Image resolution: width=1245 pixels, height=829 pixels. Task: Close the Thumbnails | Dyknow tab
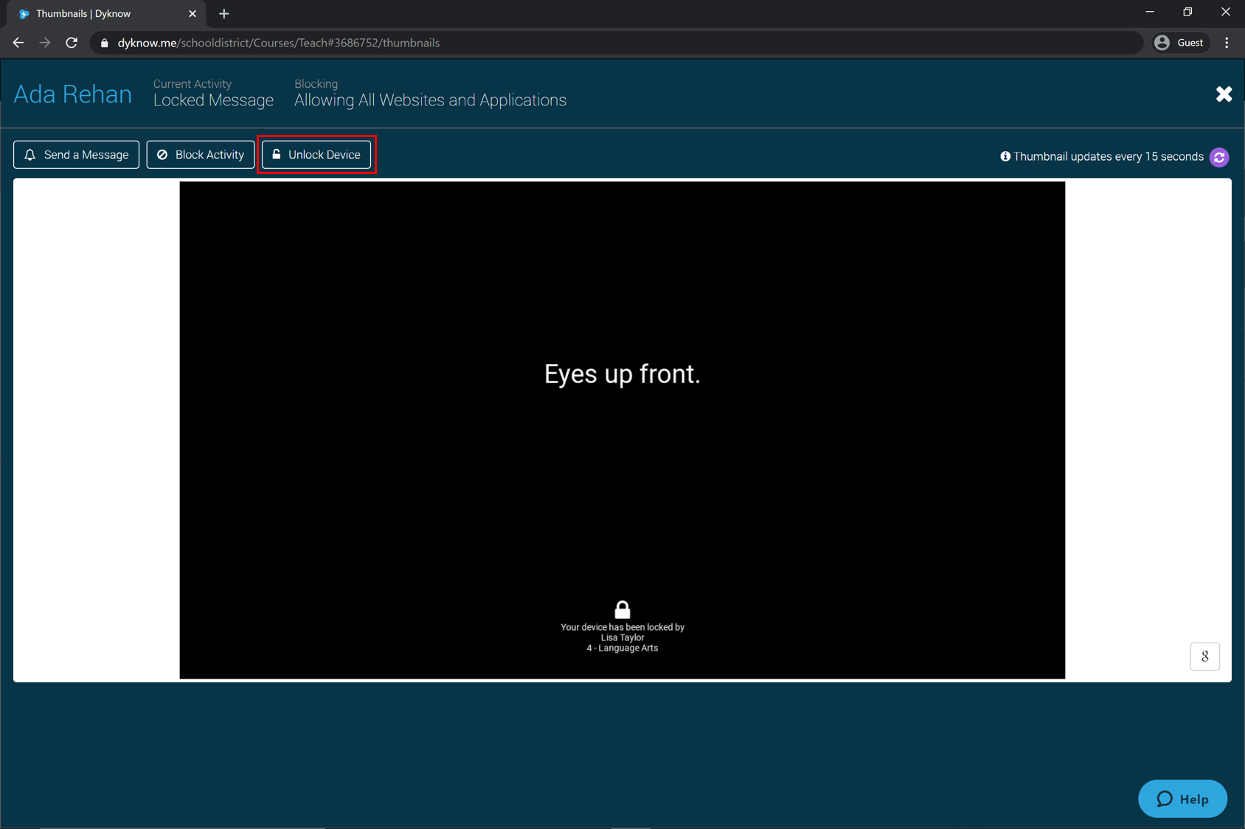point(193,14)
